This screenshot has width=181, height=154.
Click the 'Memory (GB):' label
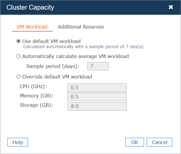36,96
